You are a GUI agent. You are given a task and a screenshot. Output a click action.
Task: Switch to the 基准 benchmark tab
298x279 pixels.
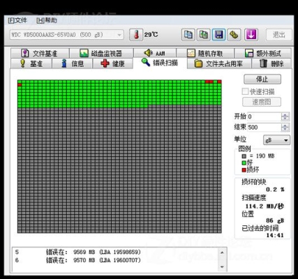[31, 63]
